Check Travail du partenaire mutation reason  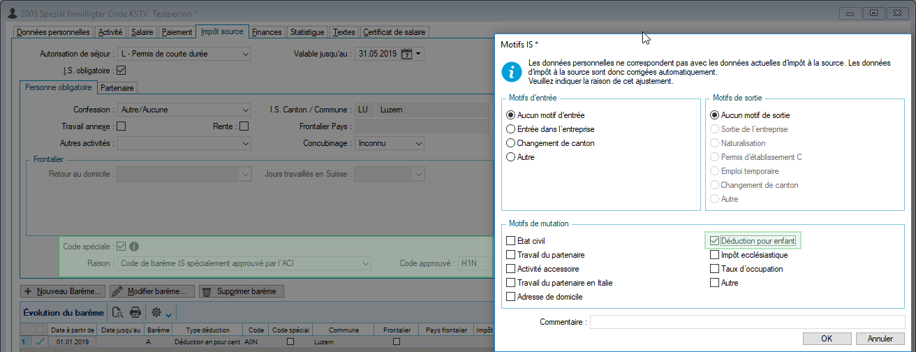click(511, 255)
